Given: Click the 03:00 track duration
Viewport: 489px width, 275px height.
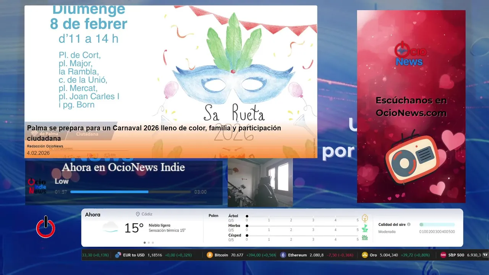Looking at the screenshot, I should point(201,192).
